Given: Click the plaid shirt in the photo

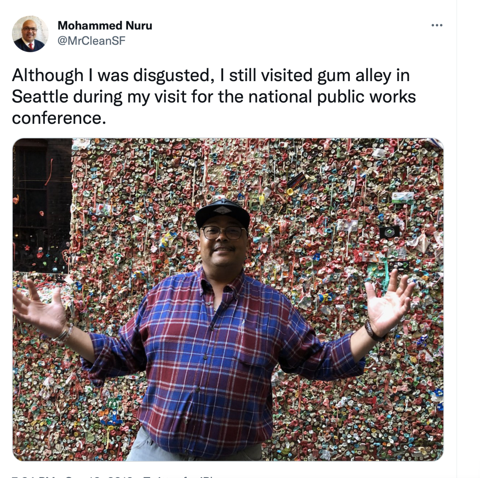Looking at the screenshot, I should [x=222, y=360].
